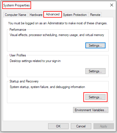The height and width of the screenshot is (133, 117).
Task: Click the System Properties title bar text
Action: pos(17,5)
